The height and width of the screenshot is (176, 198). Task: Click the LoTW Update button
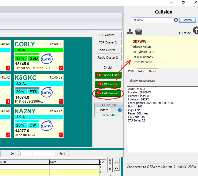[x=103, y=110]
